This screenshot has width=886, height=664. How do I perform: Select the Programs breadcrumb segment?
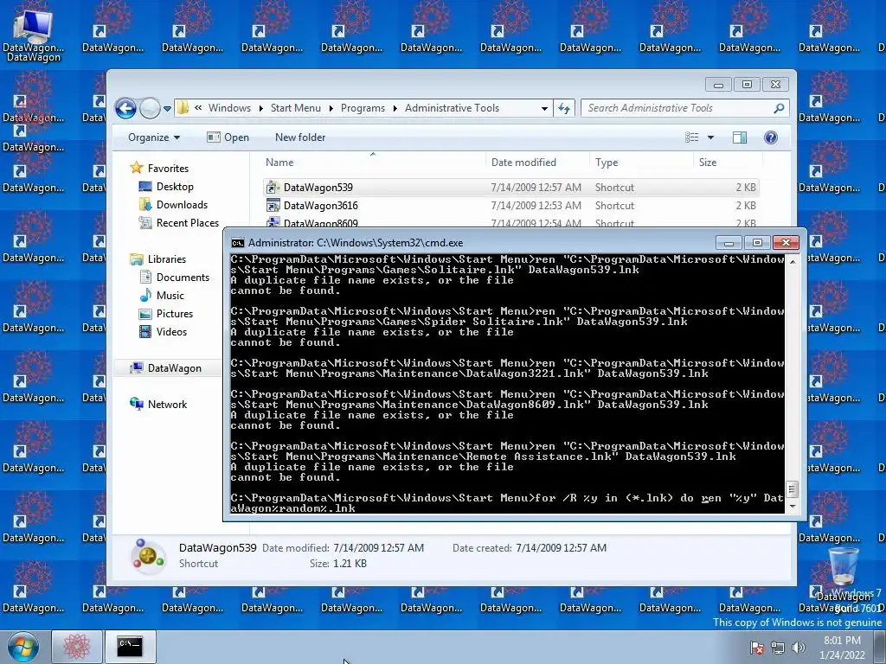pos(363,108)
